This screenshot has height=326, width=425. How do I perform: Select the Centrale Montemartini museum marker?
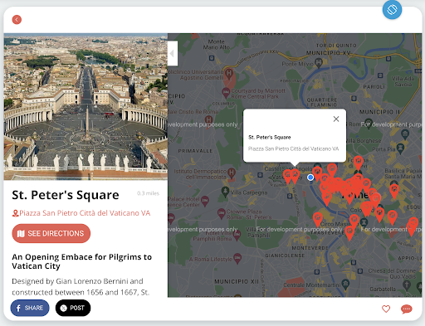click(345, 284)
